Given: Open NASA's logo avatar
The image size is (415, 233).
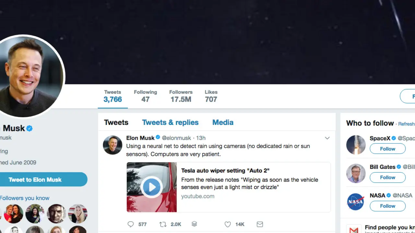Looking at the screenshot, I should pyautogui.click(x=356, y=202).
